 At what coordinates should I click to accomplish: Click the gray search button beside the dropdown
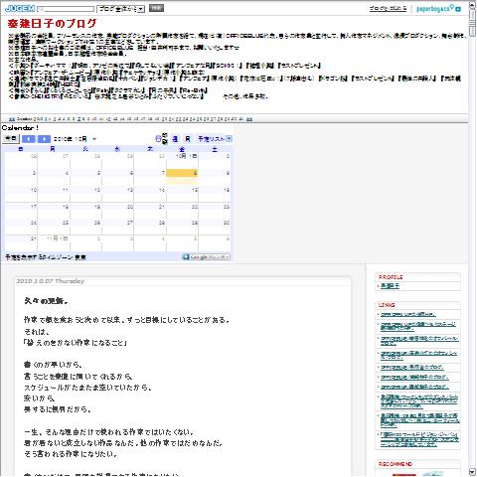[156, 8]
